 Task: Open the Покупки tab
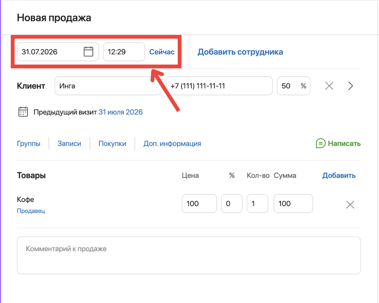pyautogui.click(x=112, y=144)
